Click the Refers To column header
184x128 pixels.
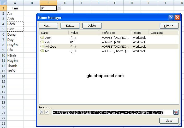coord(115,33)
